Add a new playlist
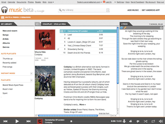The width and height of the screenshot is (165, 124). [31, 80]
